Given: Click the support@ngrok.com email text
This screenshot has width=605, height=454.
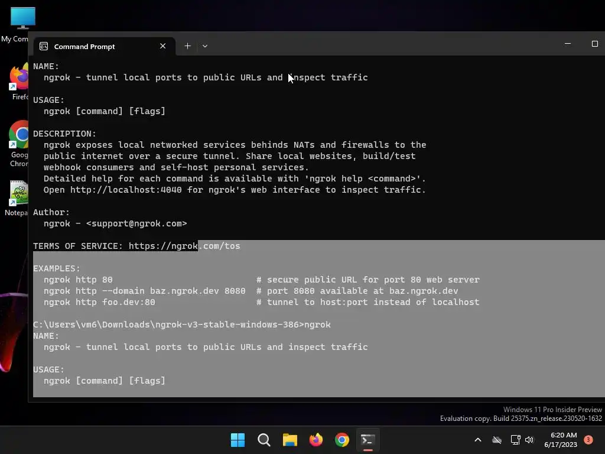Looking at the screenshot, I should (136, 223).
